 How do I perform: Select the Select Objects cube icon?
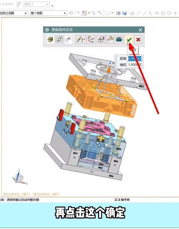[50, 39]
